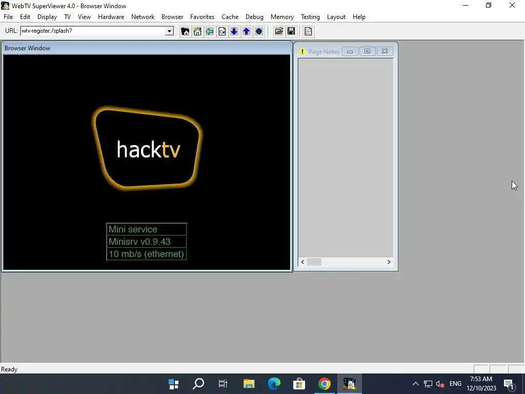This screenshot has height=394, width=525.
Task: Click into the URL input field
Action: click(93, 31)
